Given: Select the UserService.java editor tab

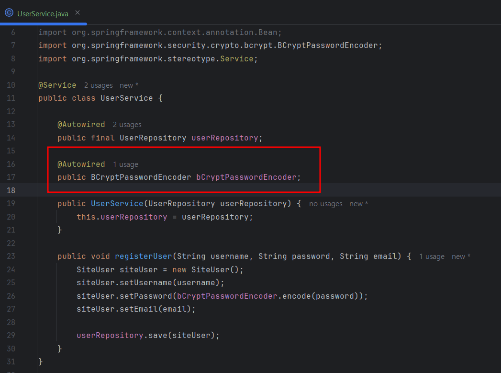Looking at the screenshot, I should coord(43,13).
